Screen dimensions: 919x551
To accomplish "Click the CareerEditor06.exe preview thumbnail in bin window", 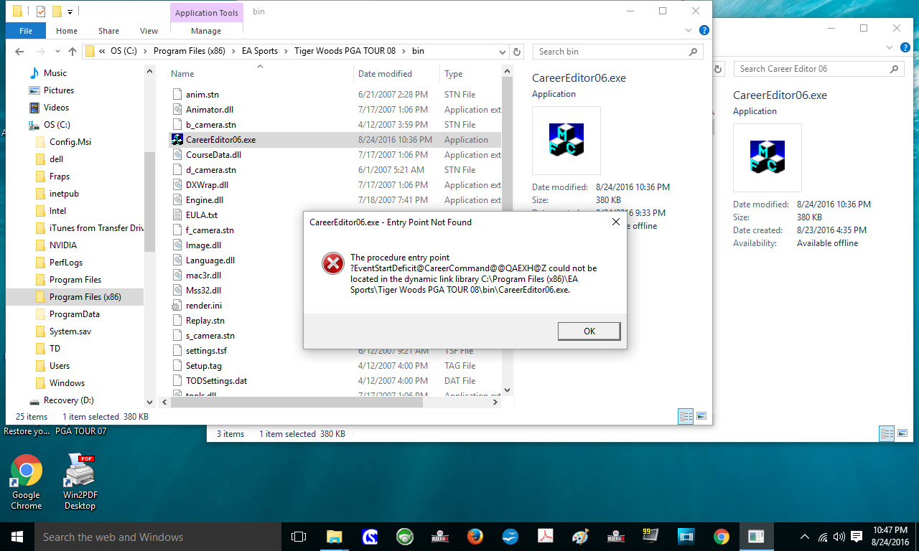I will coord(566,141).
